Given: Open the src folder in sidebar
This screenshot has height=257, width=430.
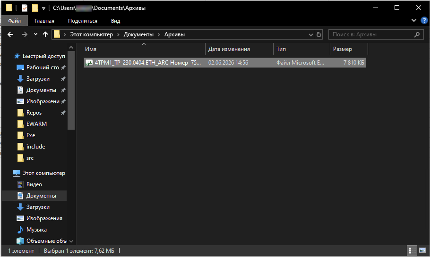Looking at the screenshot, I should click(x=30, y=158).
